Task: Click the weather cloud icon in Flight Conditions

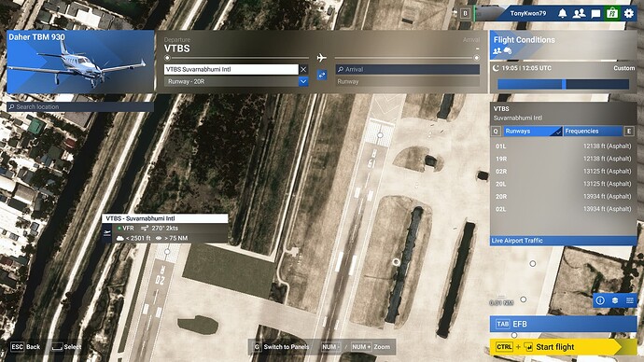Action: click(x=508, y=51)
